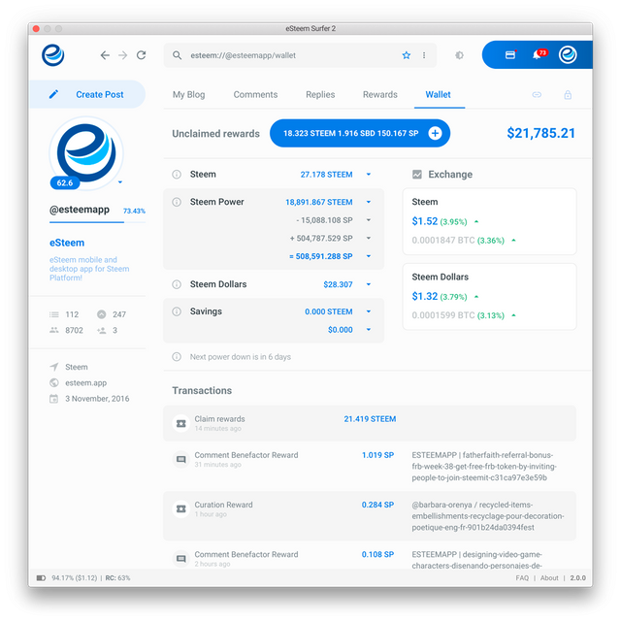Click the pencil icon on Create Post

[53, 94]
